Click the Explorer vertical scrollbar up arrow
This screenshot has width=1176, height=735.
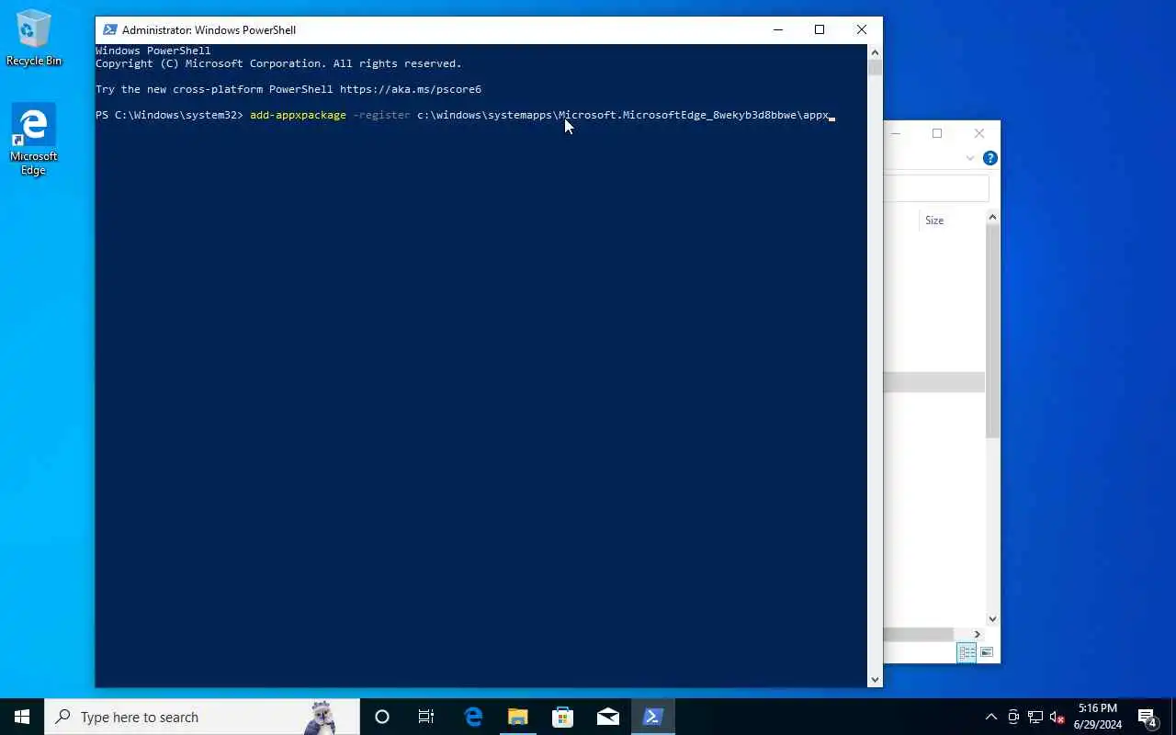tap(992, 217)
